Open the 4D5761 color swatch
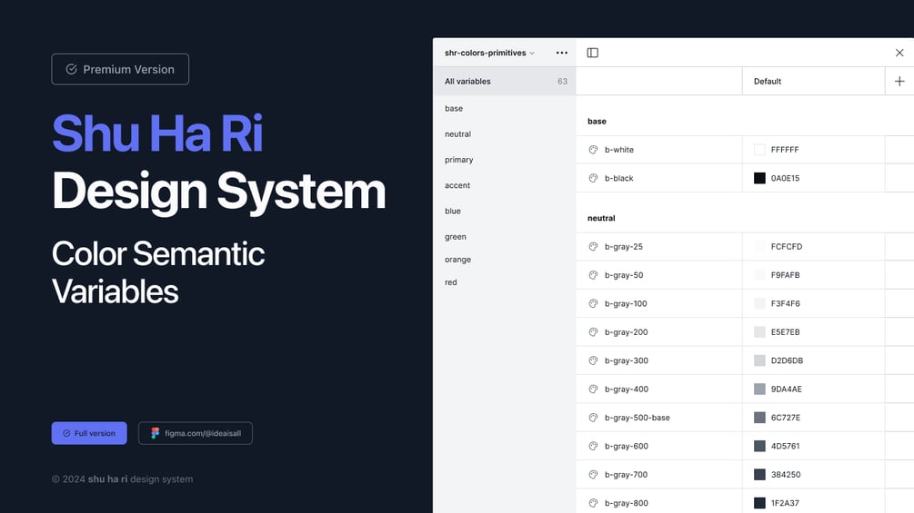This screenshot has width=914, height=513. [759, 446]
